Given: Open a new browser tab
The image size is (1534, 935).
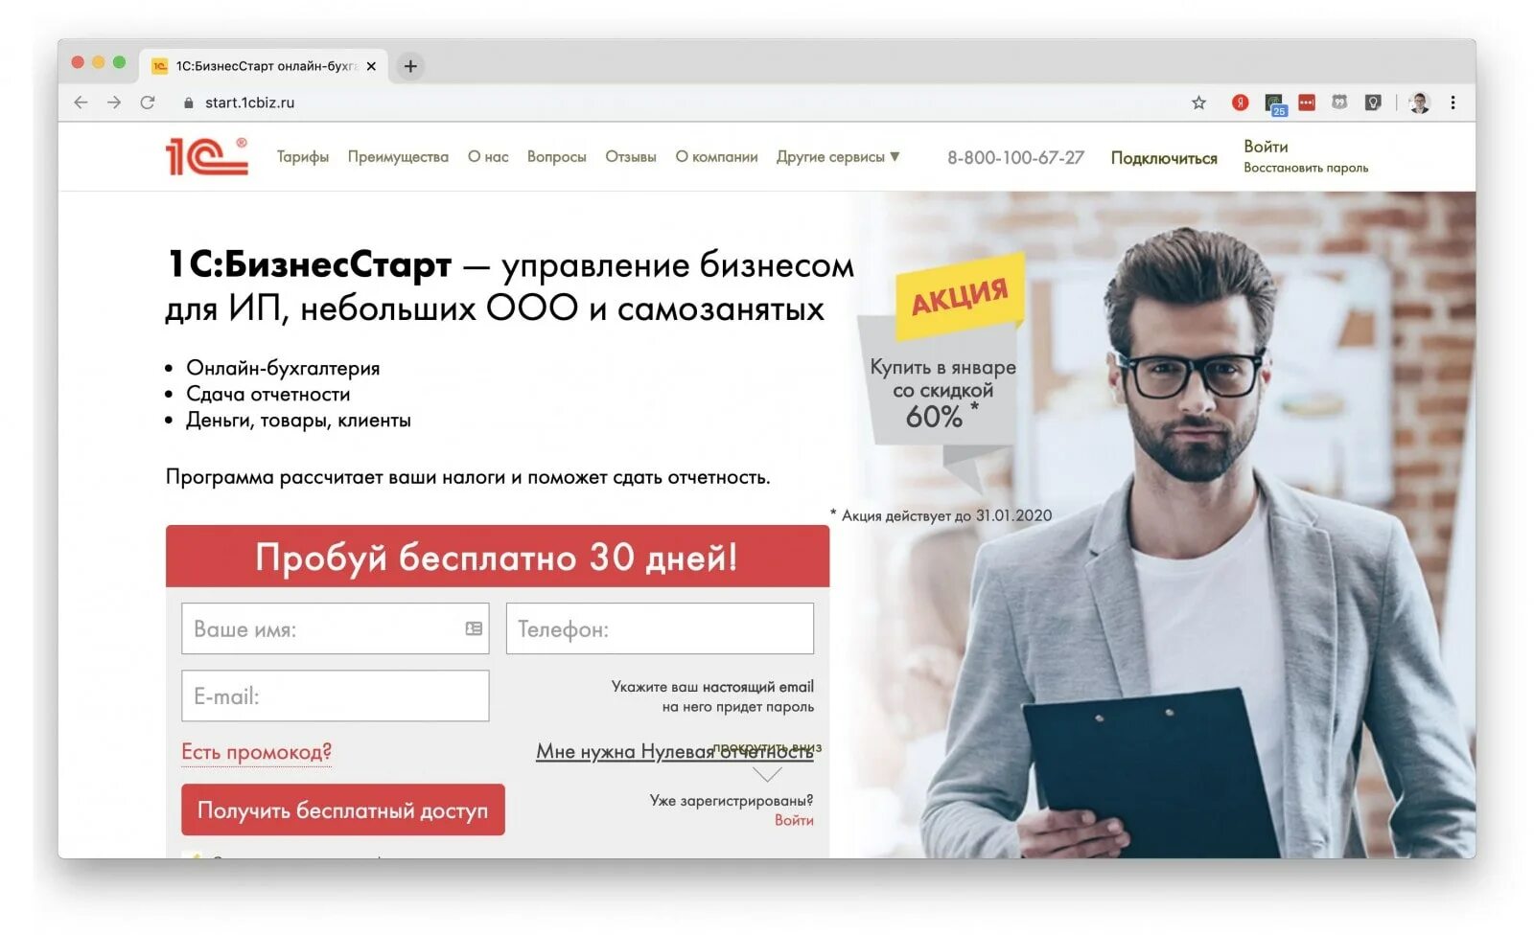Looking at the screenshot, I should (410, 66).
